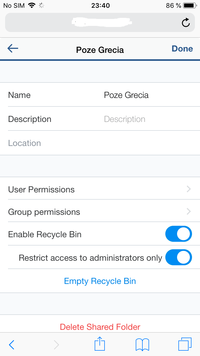This screenshot has width=200, height=356.
Task: Expand Group permissions chevron
Action: pyautogui.click(x=189, y=212)
